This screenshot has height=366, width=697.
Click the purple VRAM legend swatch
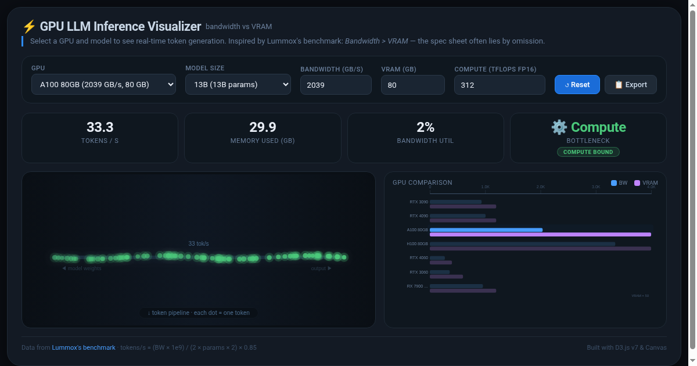tap(637, 183)
